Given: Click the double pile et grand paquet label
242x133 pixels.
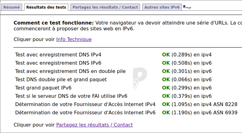Looking at the screenshot, I should [61, 79].
